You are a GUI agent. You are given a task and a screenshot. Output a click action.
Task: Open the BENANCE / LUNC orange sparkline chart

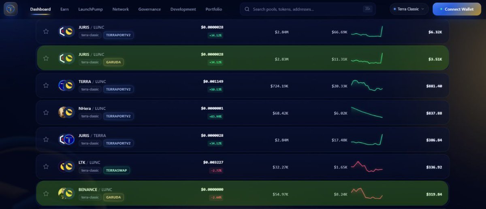pyautogui.click(x=367, y=193)
